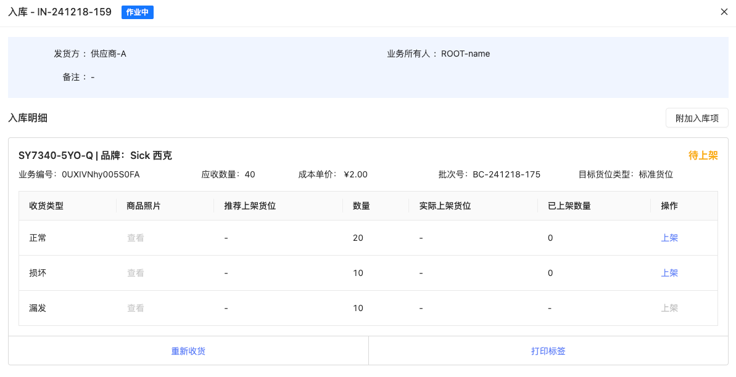This screenshot has height=377, width=736.
Task: Click the batch number BC-241218-175
Action: [506, 174]
